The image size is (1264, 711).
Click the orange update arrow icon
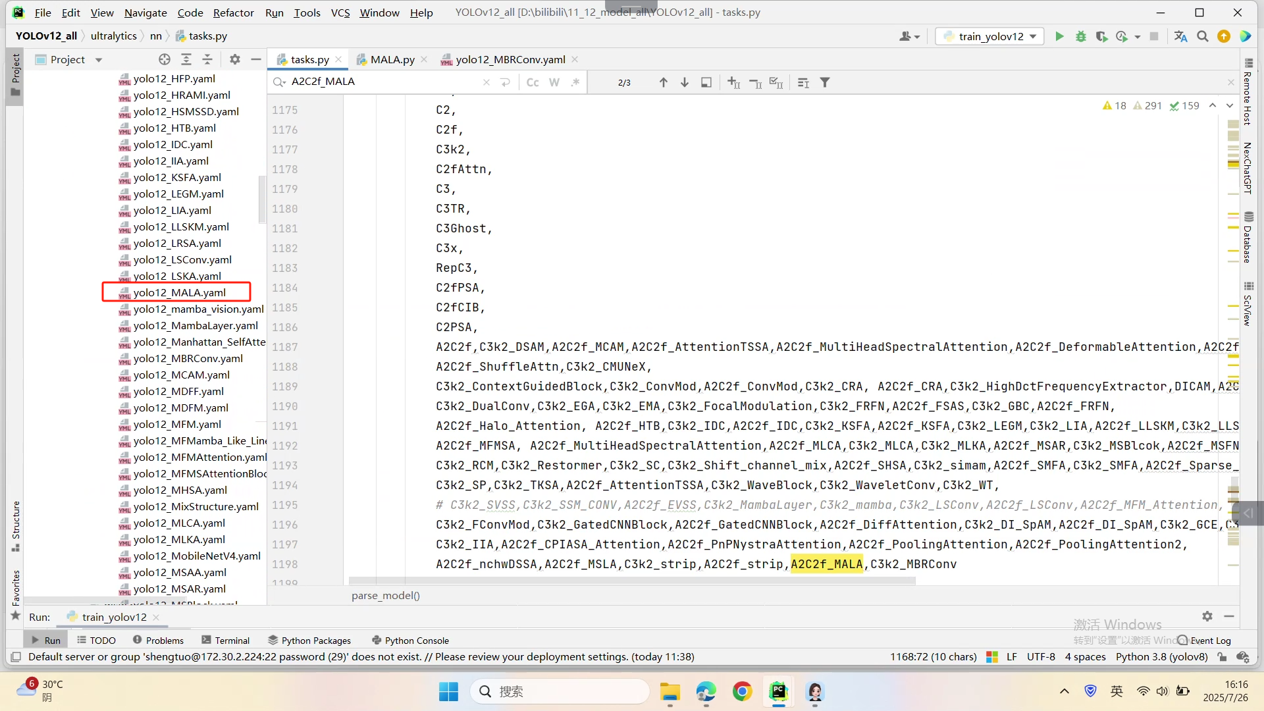[x=1224, y=36]
